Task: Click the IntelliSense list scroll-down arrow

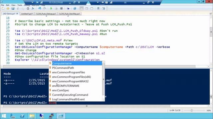Action: coord(104,100)
